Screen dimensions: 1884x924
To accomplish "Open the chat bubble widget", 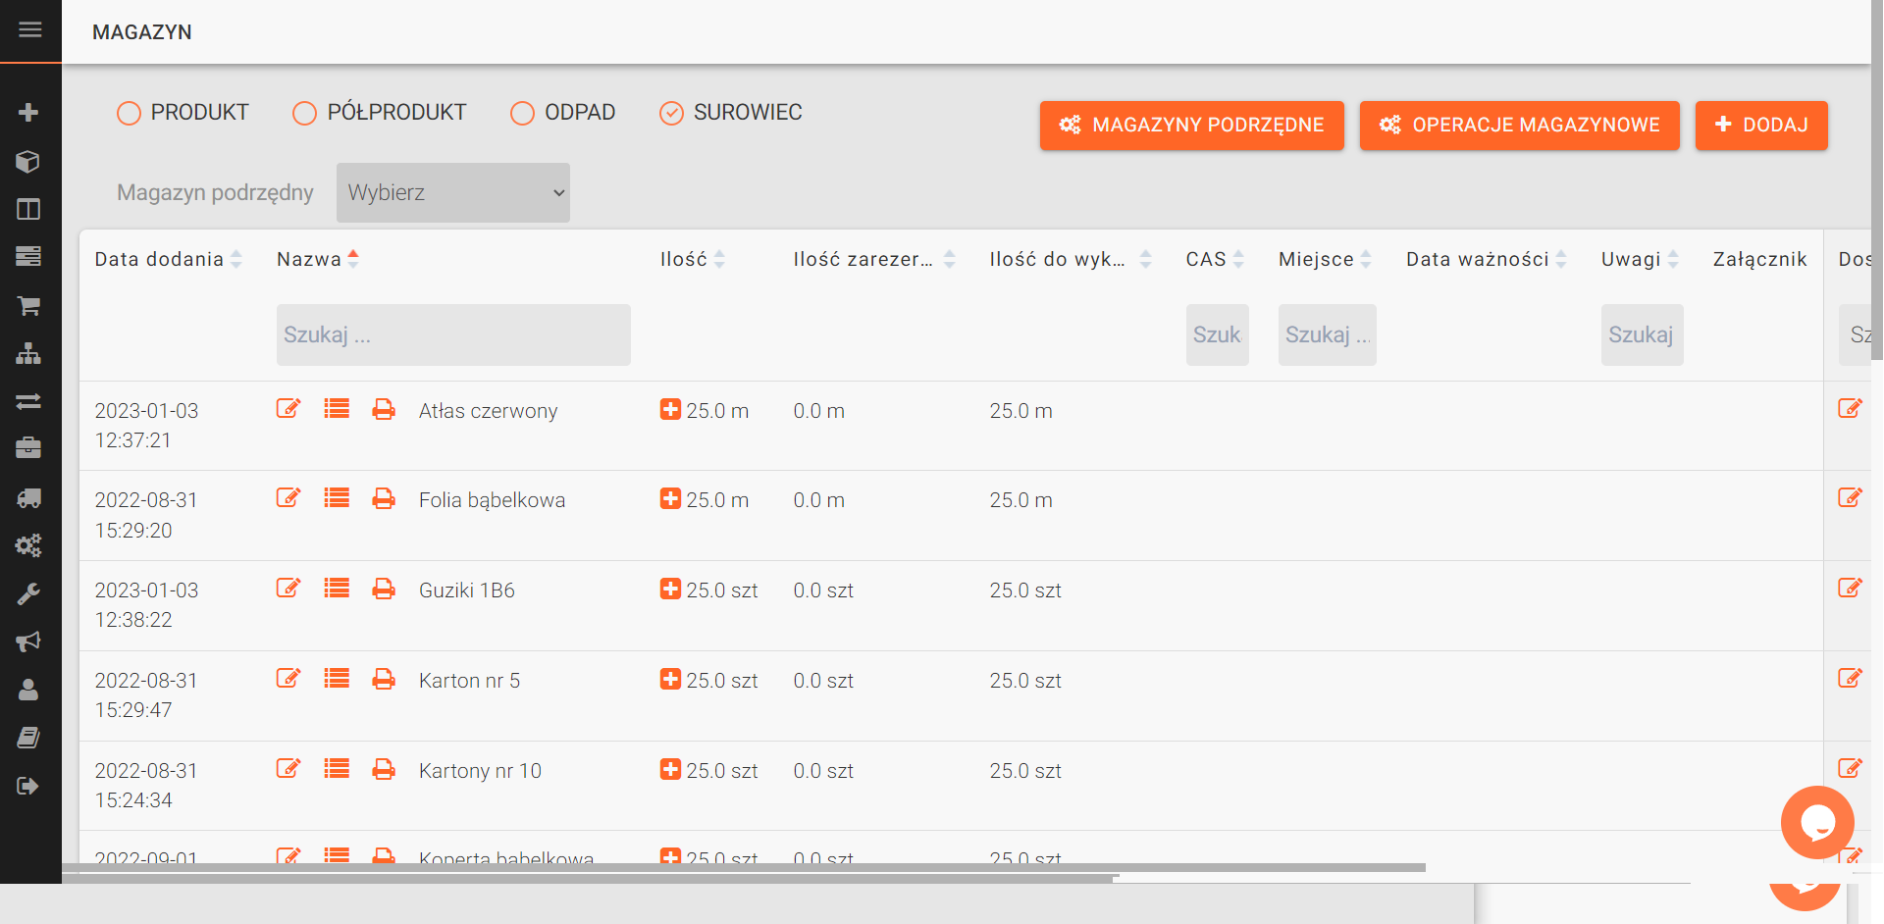I will coord(1816,822).
